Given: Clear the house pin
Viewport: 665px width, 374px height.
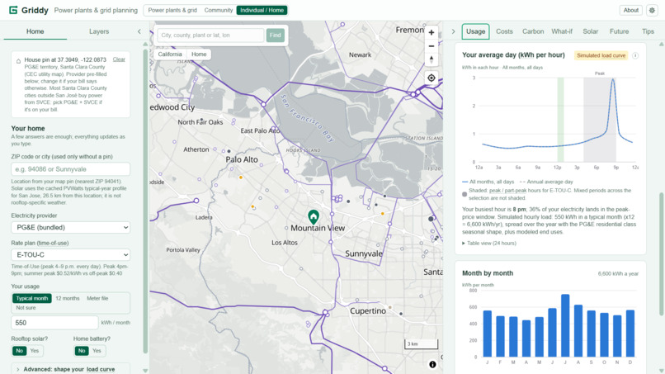Looking at the screenshot, I should click(x=119, y=59).
